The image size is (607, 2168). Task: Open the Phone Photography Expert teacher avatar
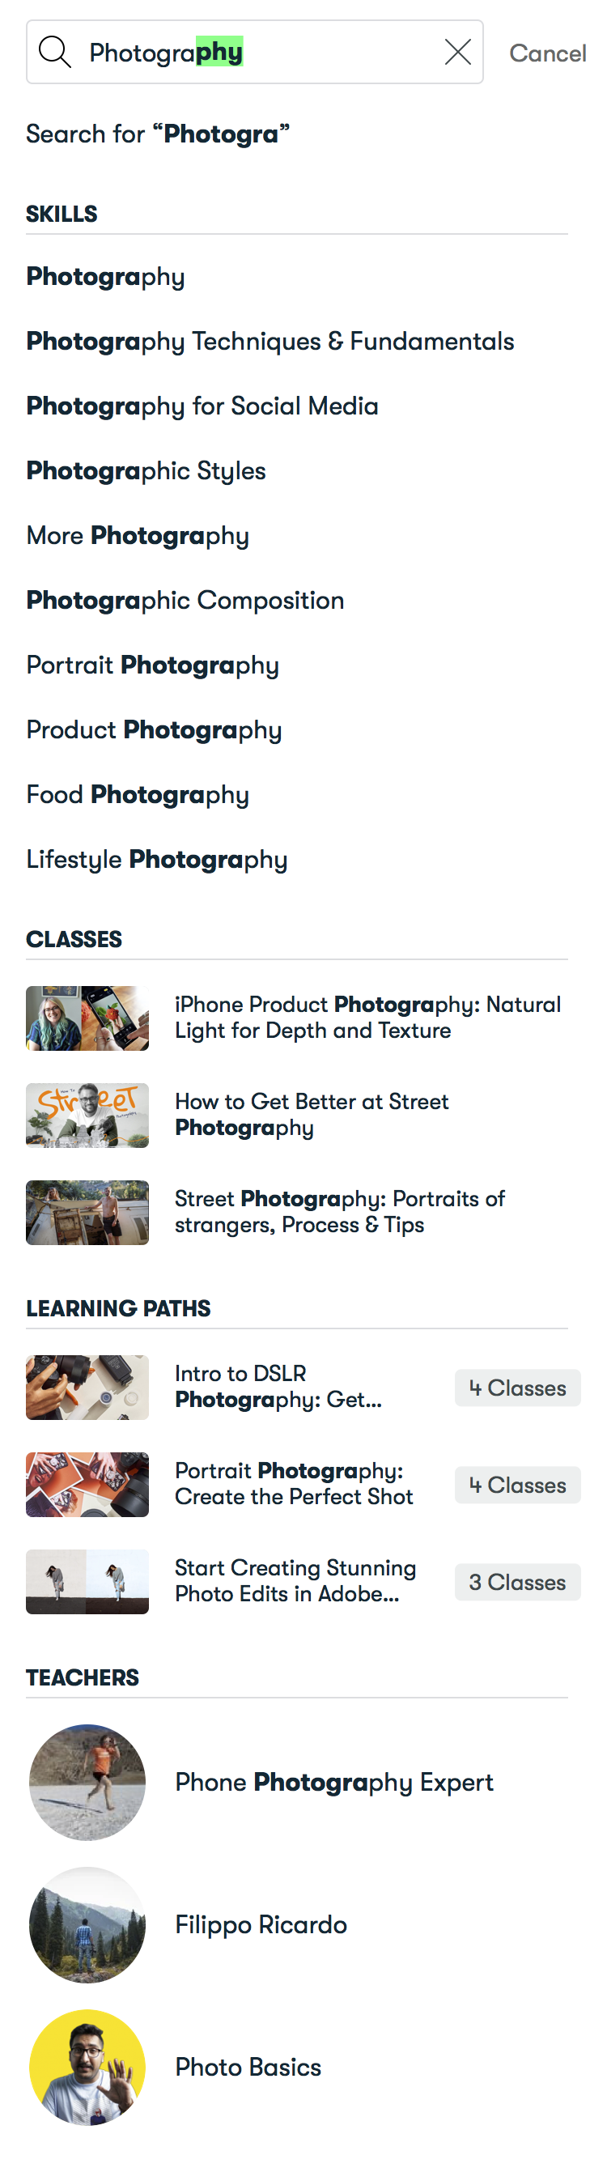(x=87, y=1782)
